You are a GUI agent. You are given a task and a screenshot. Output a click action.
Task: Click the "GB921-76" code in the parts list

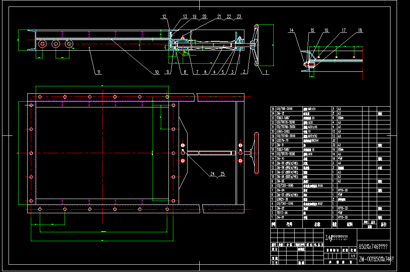click(283, 199)
